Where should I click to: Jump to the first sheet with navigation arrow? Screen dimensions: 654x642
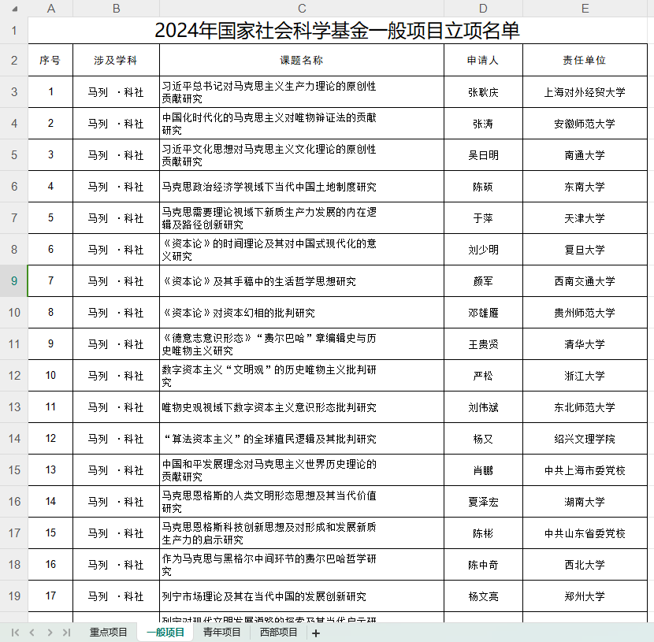[16, 633]
